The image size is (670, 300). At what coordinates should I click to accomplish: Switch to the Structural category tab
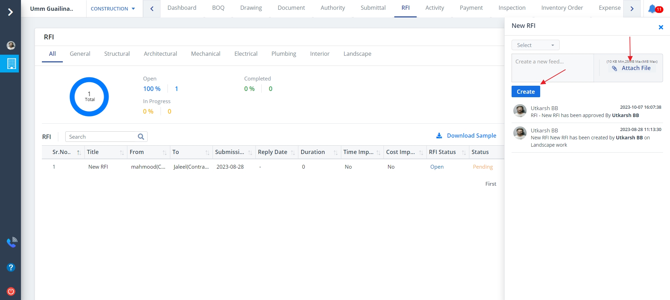(x=117, y=54)
